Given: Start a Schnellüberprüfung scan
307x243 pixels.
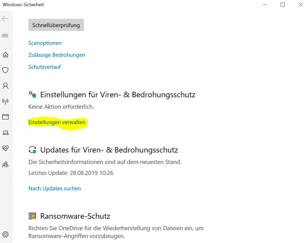Looking at the screenshot, I should tap(56, 25).
